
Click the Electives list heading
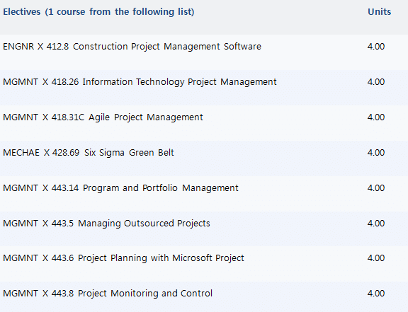coord(98,12)
